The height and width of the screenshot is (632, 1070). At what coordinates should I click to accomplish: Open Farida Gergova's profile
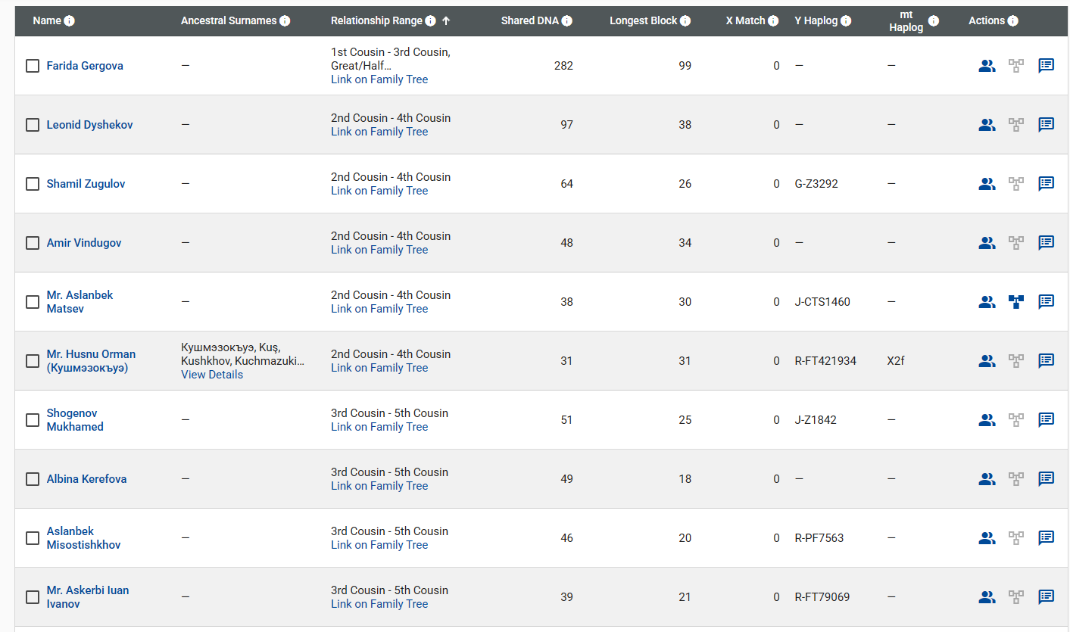tap(85, 66)
